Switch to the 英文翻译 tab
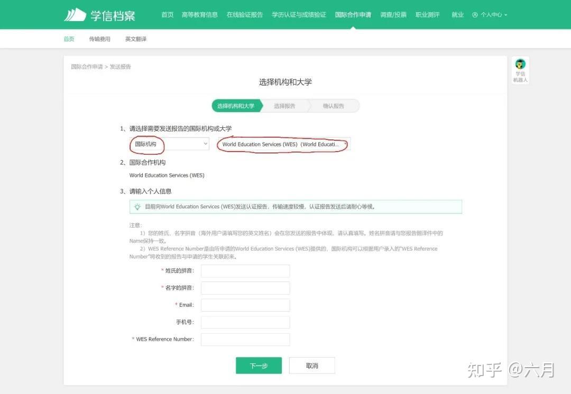 (135, 38)
